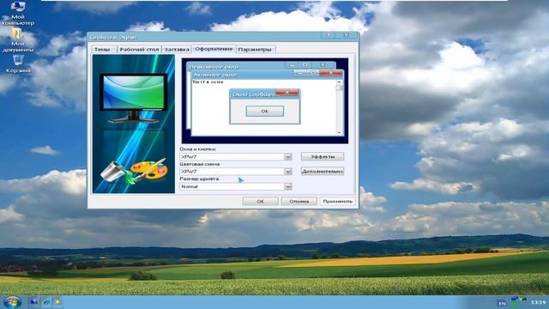This screenshot has height=309, width=549.
Task: Click the EN language indicator in tray
Action: (x=502, y=303)
